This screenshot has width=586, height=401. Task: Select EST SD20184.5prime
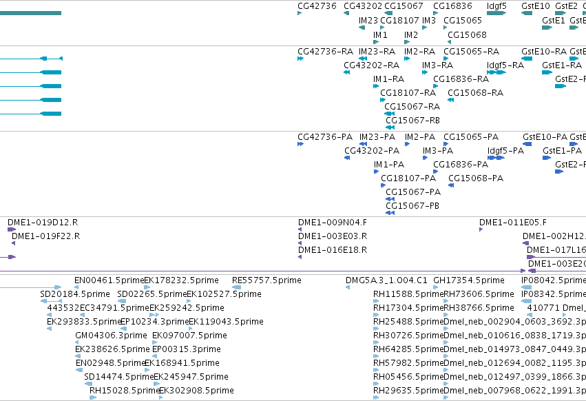coord(75,295)
